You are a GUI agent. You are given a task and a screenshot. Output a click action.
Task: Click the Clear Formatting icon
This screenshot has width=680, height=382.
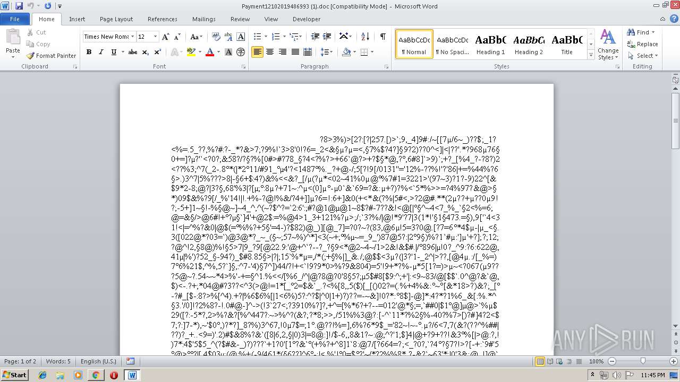216,37
